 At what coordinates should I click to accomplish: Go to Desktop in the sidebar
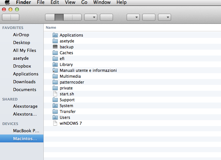click(22, 42)
